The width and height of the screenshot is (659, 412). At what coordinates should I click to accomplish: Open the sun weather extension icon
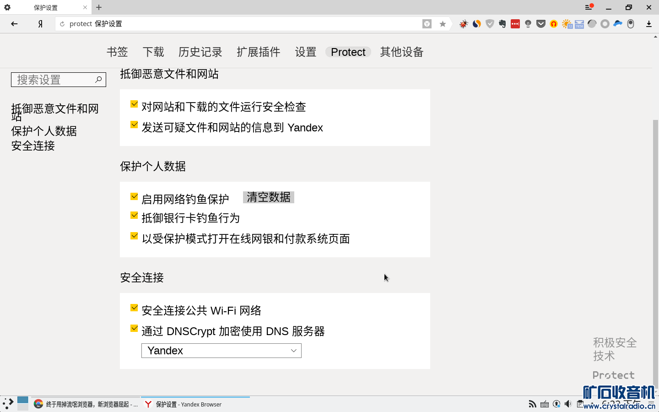click(x=567, y=24)
